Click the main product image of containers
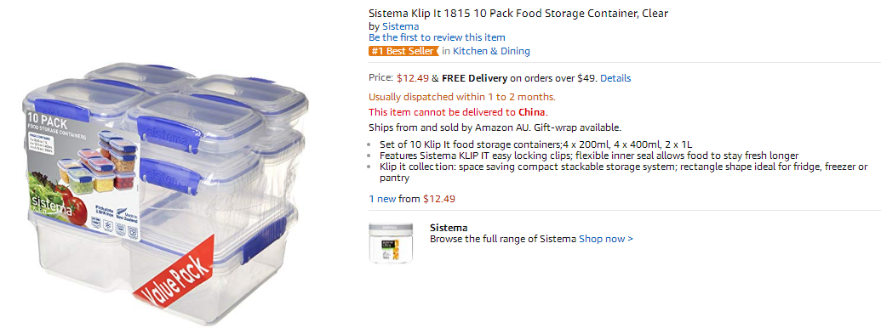The image size is (881, 334). tap(164, 195)
